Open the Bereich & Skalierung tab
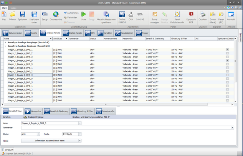 tap(57, 111)
